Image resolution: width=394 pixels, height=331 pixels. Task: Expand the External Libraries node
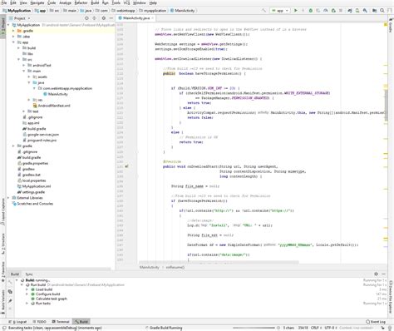coord(8,198)
